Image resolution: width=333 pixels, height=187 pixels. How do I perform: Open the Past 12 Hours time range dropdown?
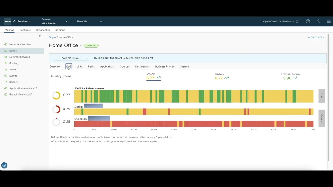[71, 58]
